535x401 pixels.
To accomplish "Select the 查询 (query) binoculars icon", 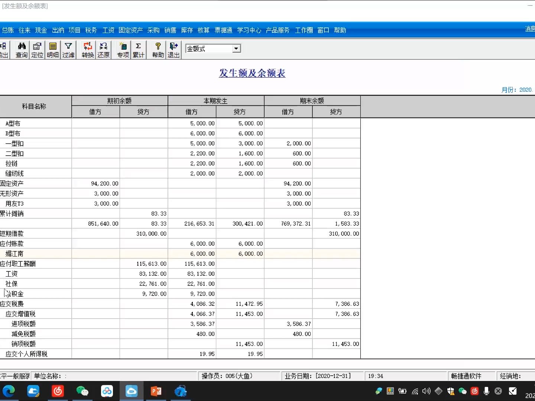I will tap(21, 50).
